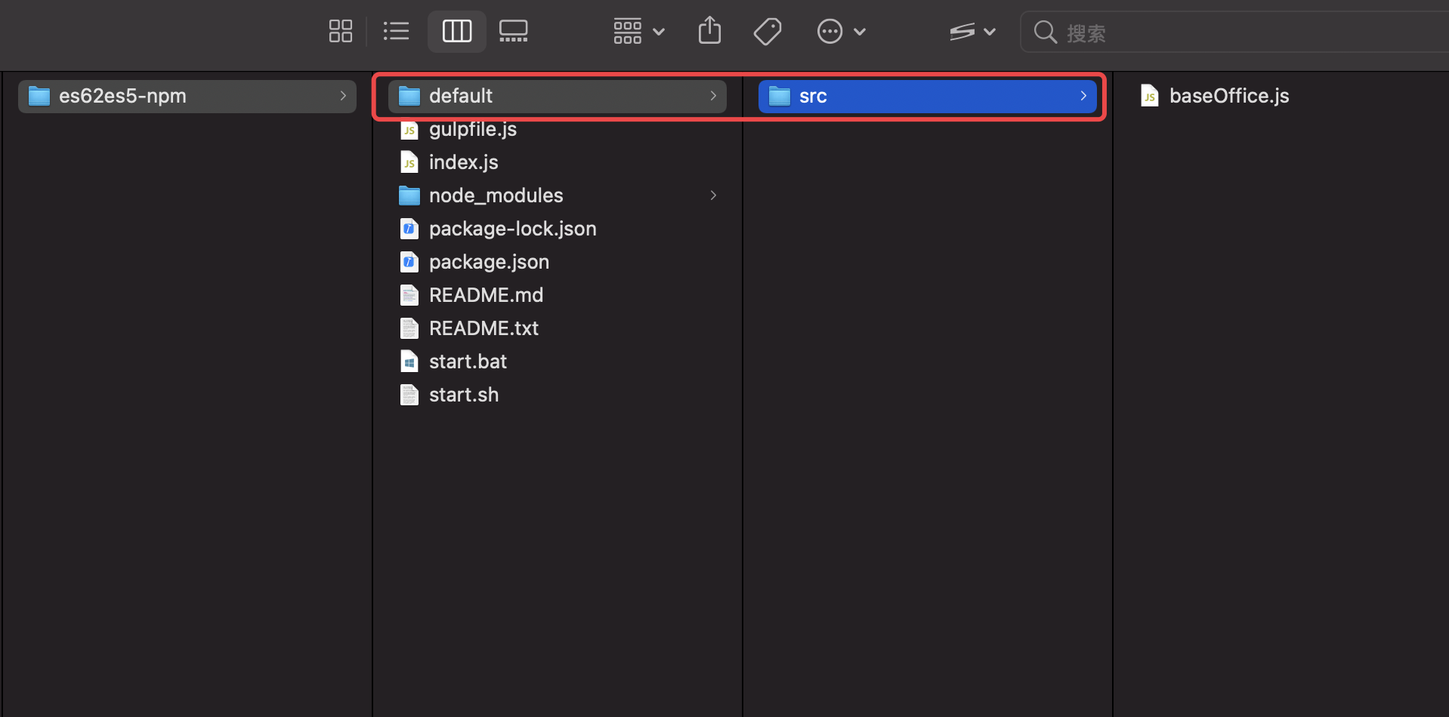The image size is (1449, 717).
Task: Select the README.md file
Action: 486,295
